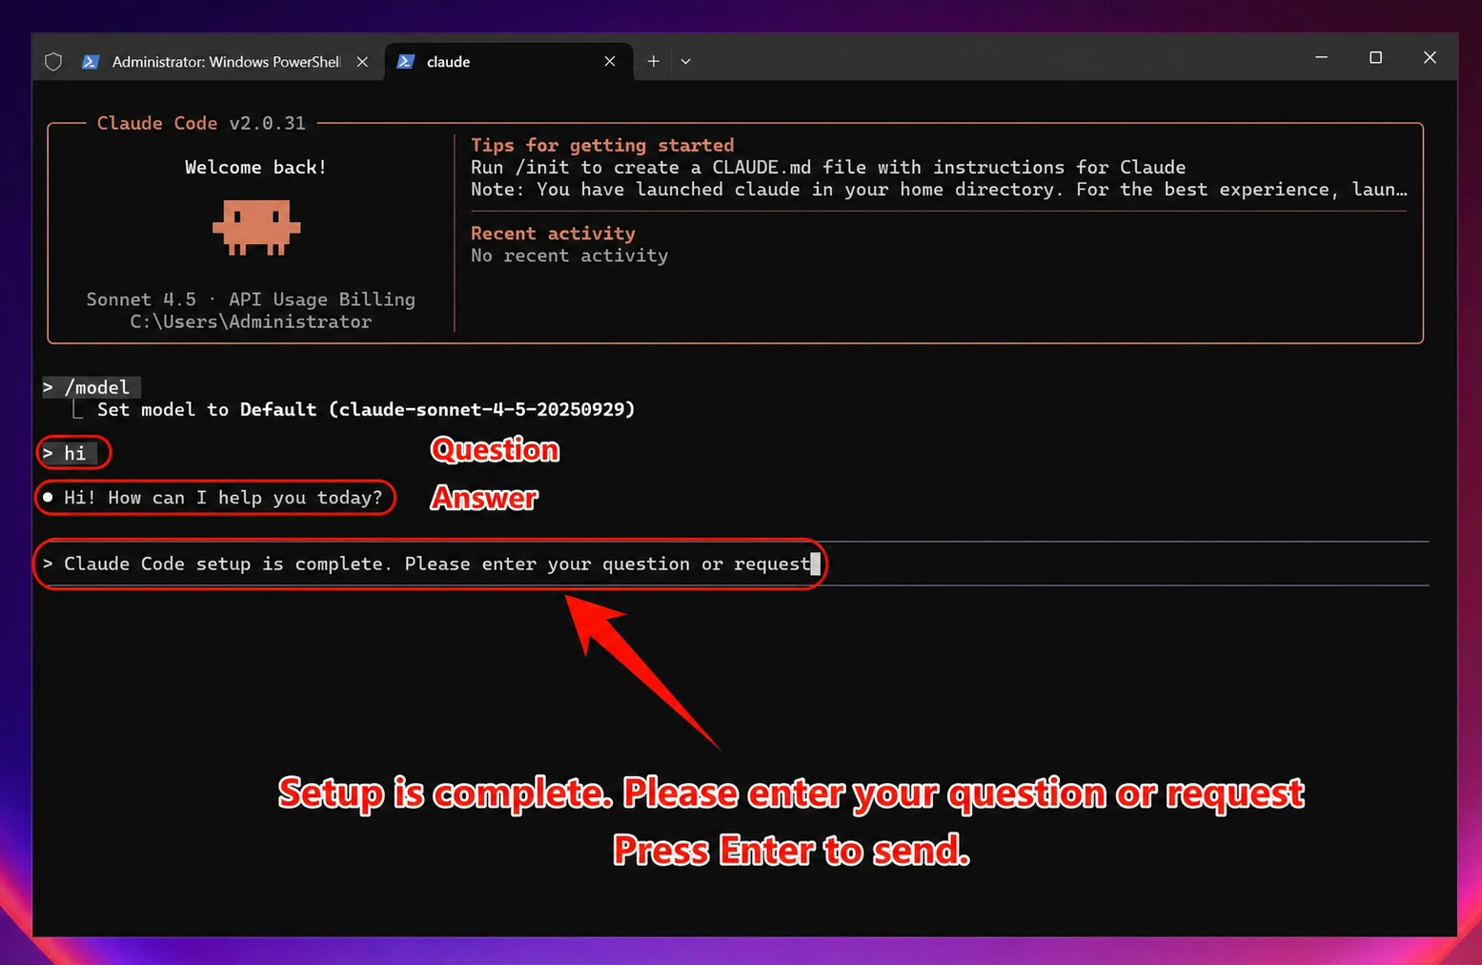Close the Administrator: Windows PowerShell tab
Image resolution: width=1482 pixels, height=965 pixels.
(362, 62)
